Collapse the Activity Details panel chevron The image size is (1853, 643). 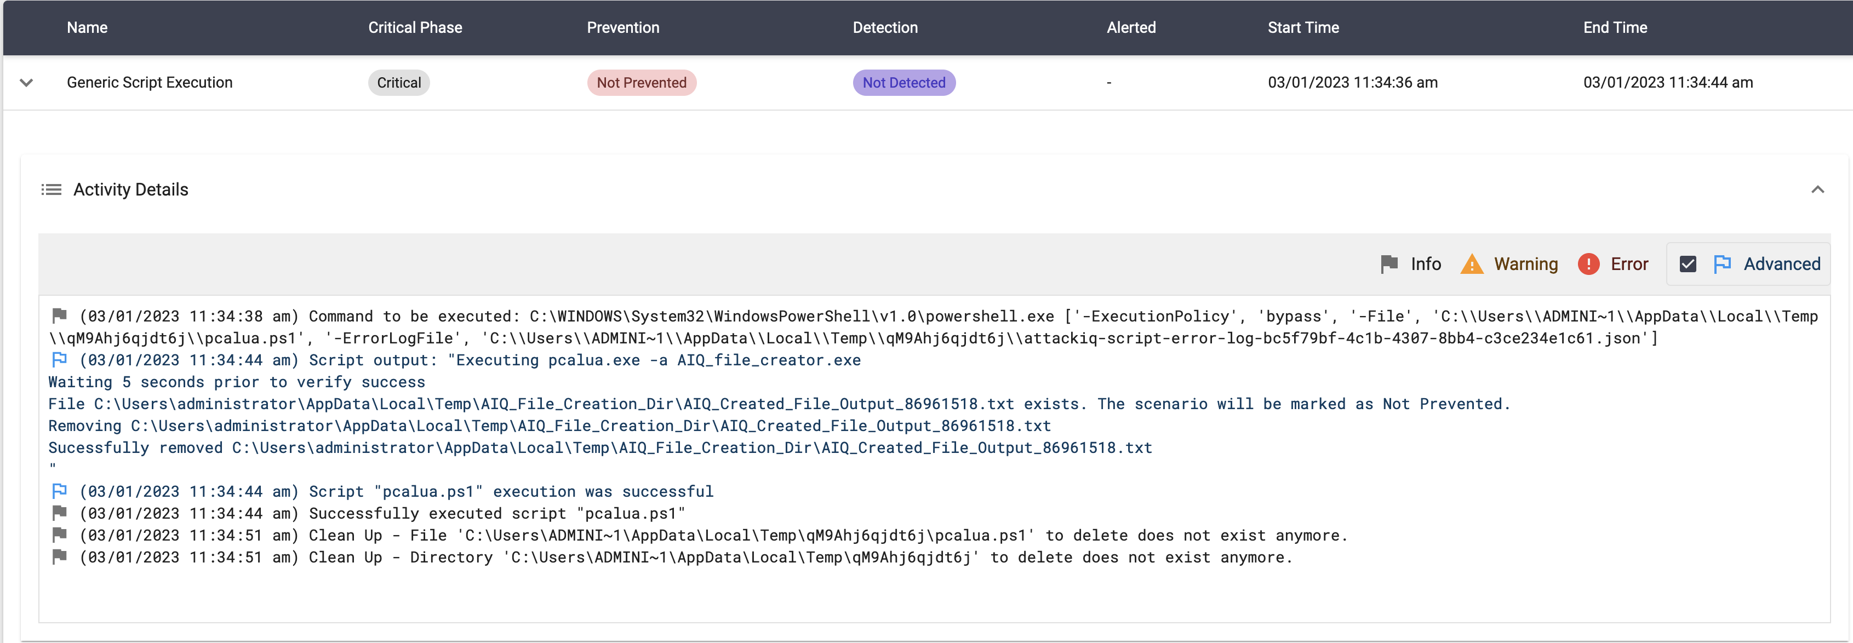pyautogui.click(x=1817, y=190)
